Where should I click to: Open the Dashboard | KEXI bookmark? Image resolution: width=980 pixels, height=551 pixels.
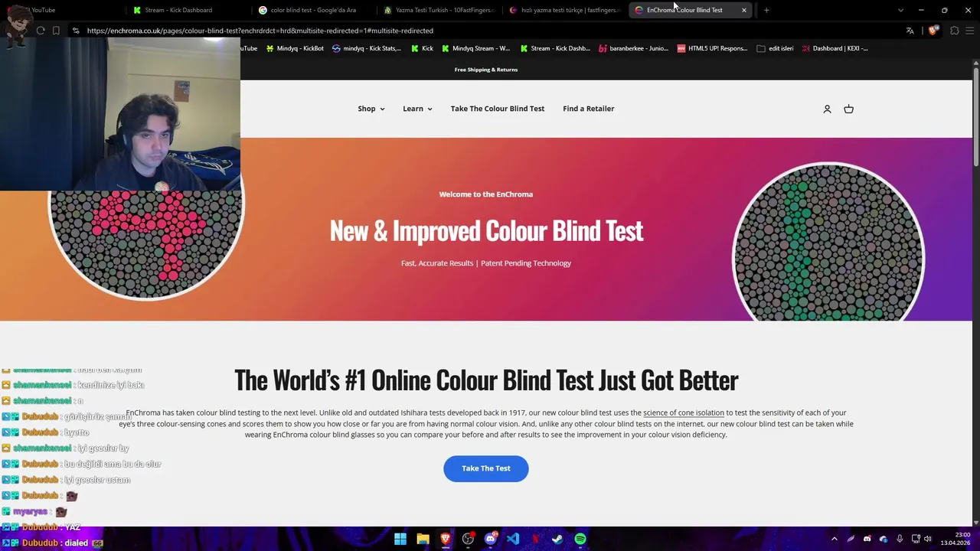pyautogui.click(x=835, y=48)
